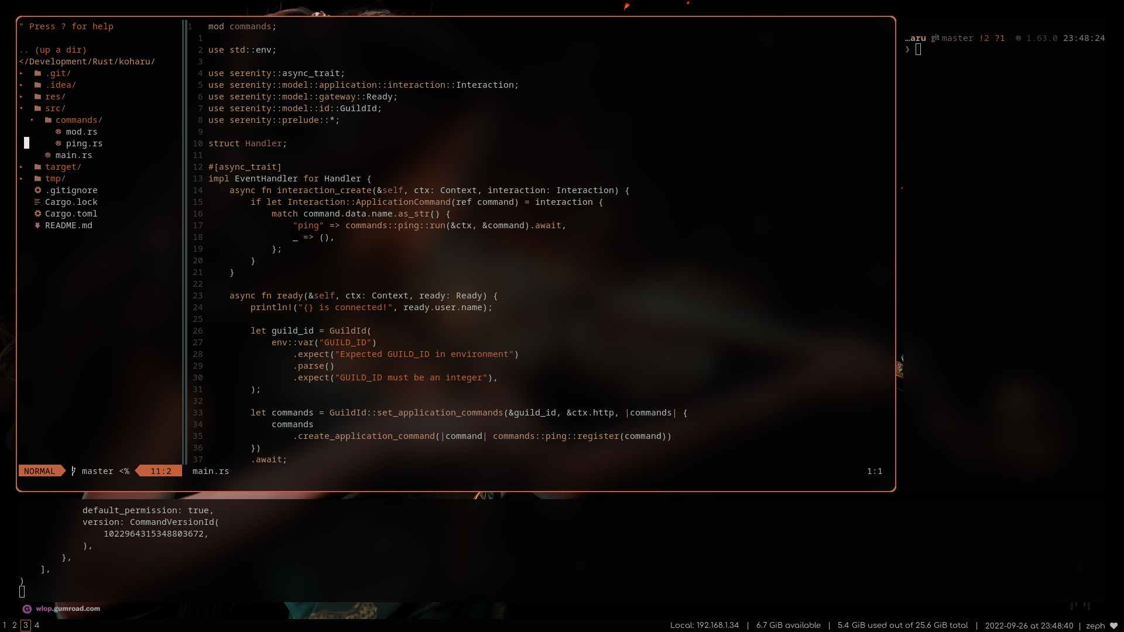Expand the tmp/ directory
The image size is (1124, 632).
[22, 178]
